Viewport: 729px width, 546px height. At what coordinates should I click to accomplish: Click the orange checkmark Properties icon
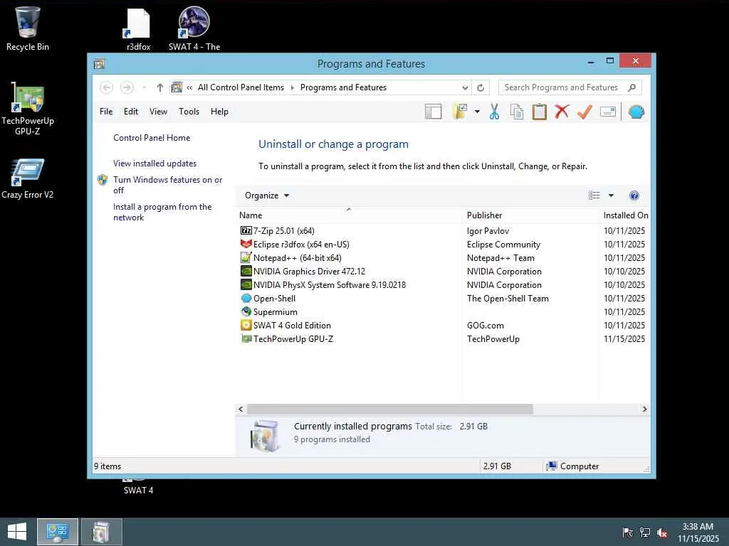coord(584,112)
